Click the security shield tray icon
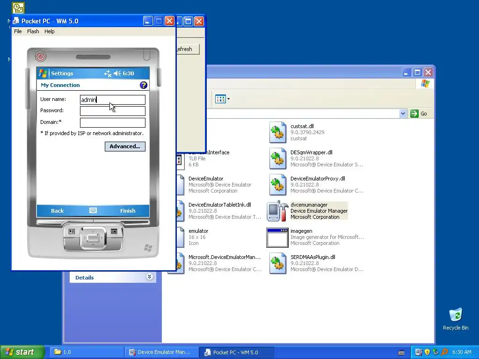The width and height of the screenshot is (479, 359). coord(427,352)
